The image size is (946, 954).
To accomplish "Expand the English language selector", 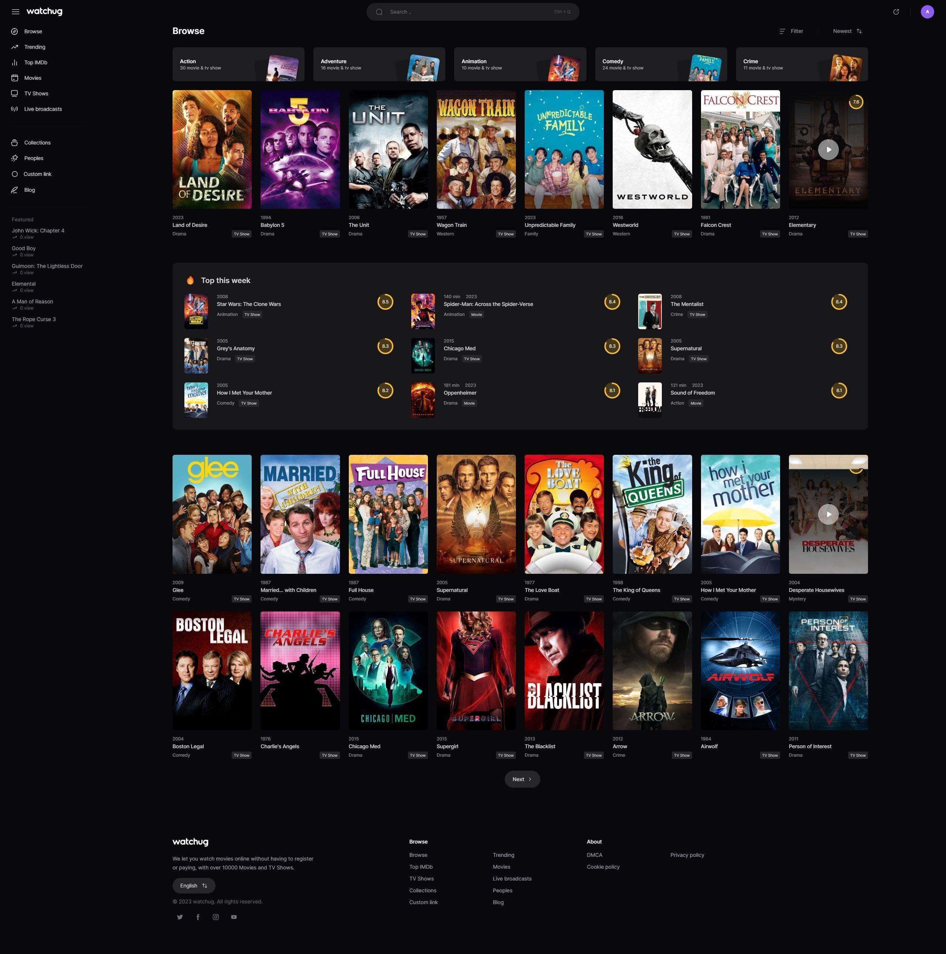I will pos(194,885).
